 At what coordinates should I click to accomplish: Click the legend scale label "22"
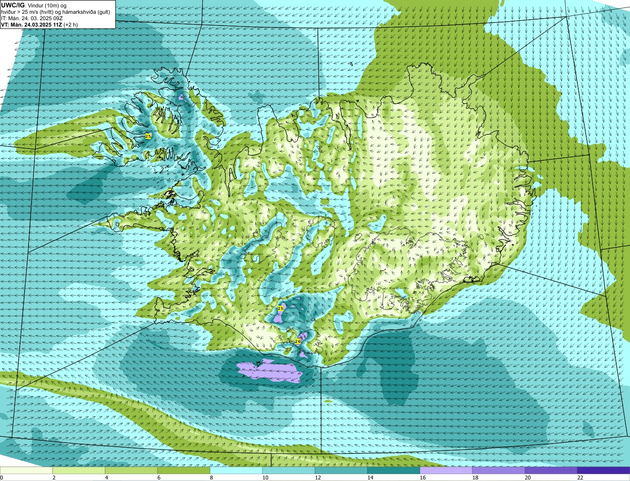(580, 478)
